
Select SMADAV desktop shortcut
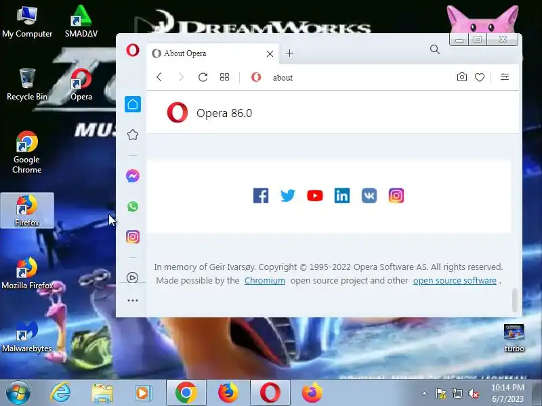[x=81, y=22]
